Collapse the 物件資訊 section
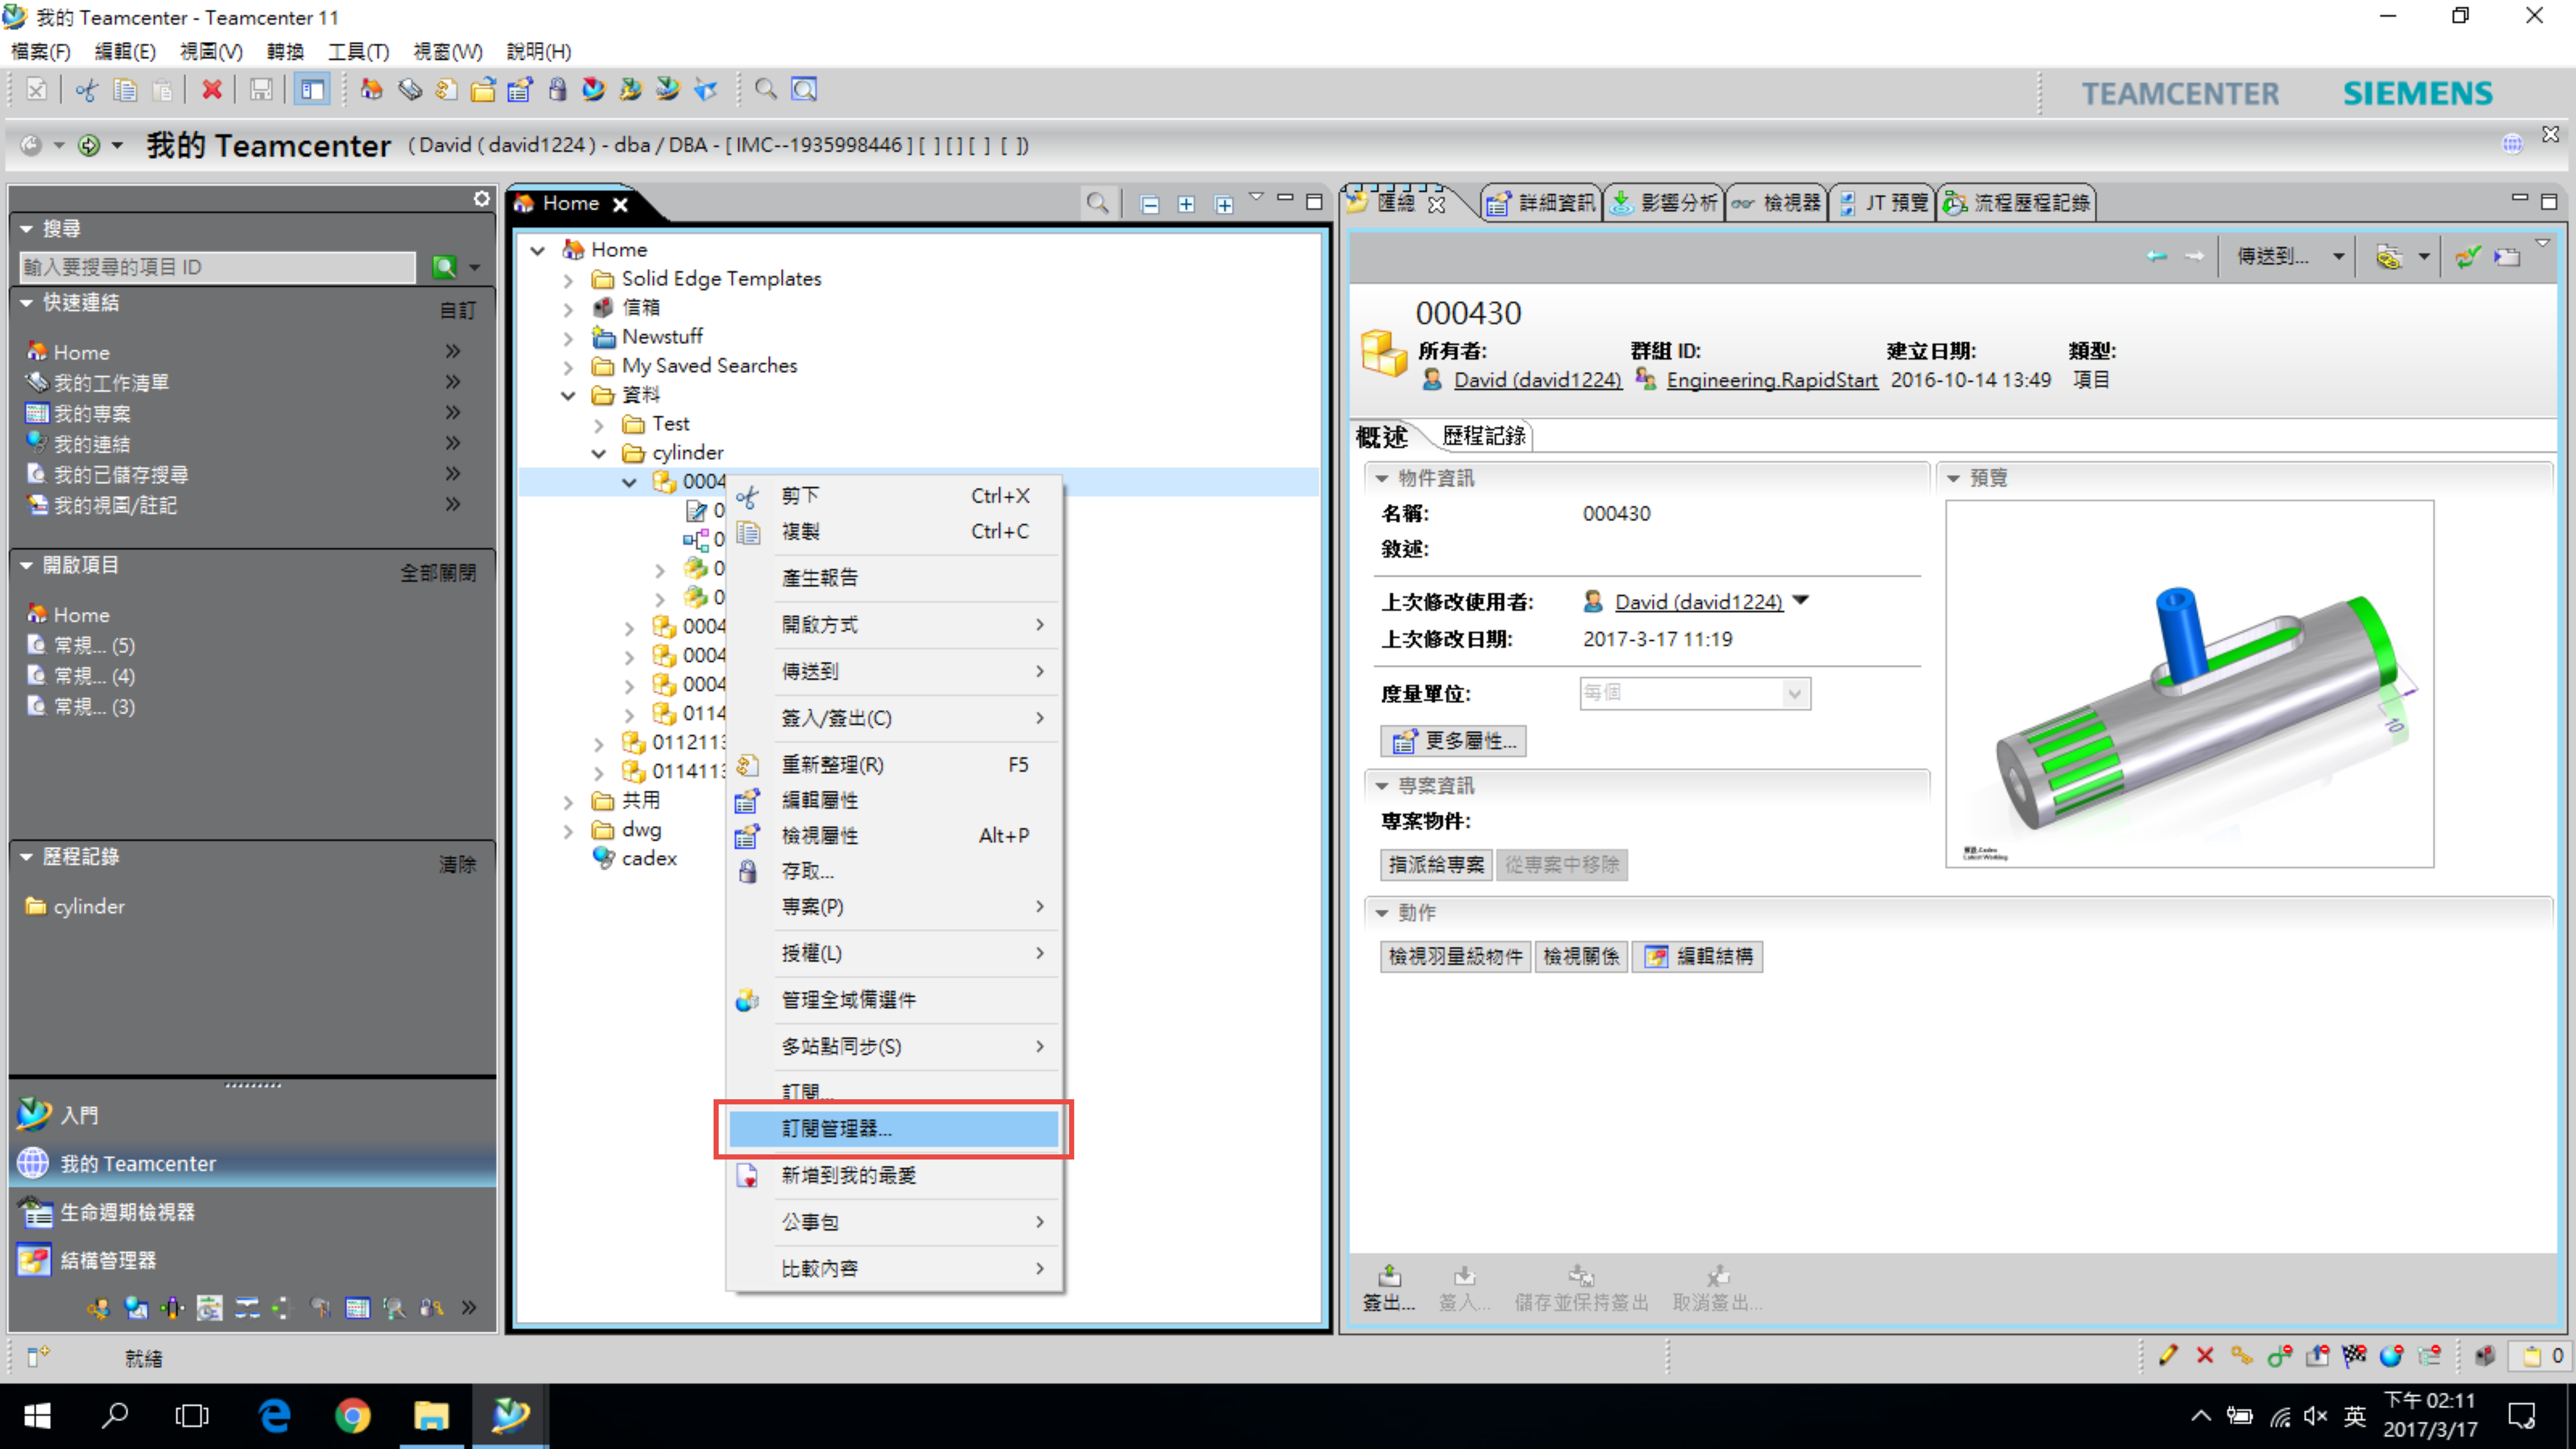 click(x=1382, y=479)
